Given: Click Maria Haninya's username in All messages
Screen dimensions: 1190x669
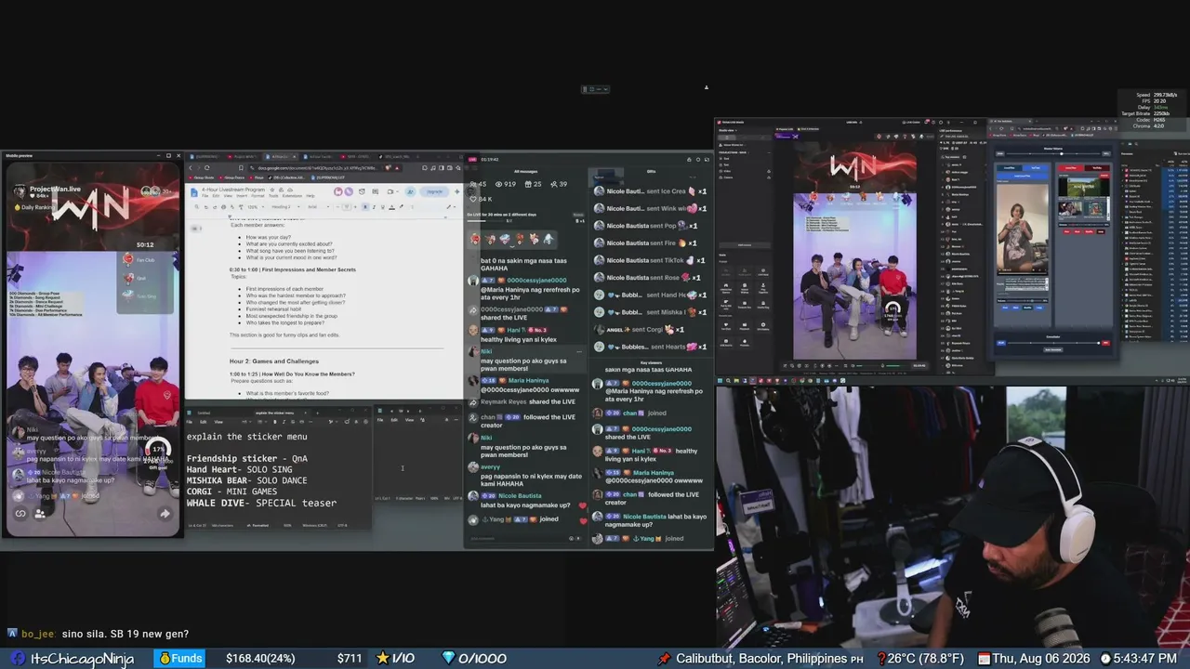Looking at the screenshot, I should [x=528, y=380].
